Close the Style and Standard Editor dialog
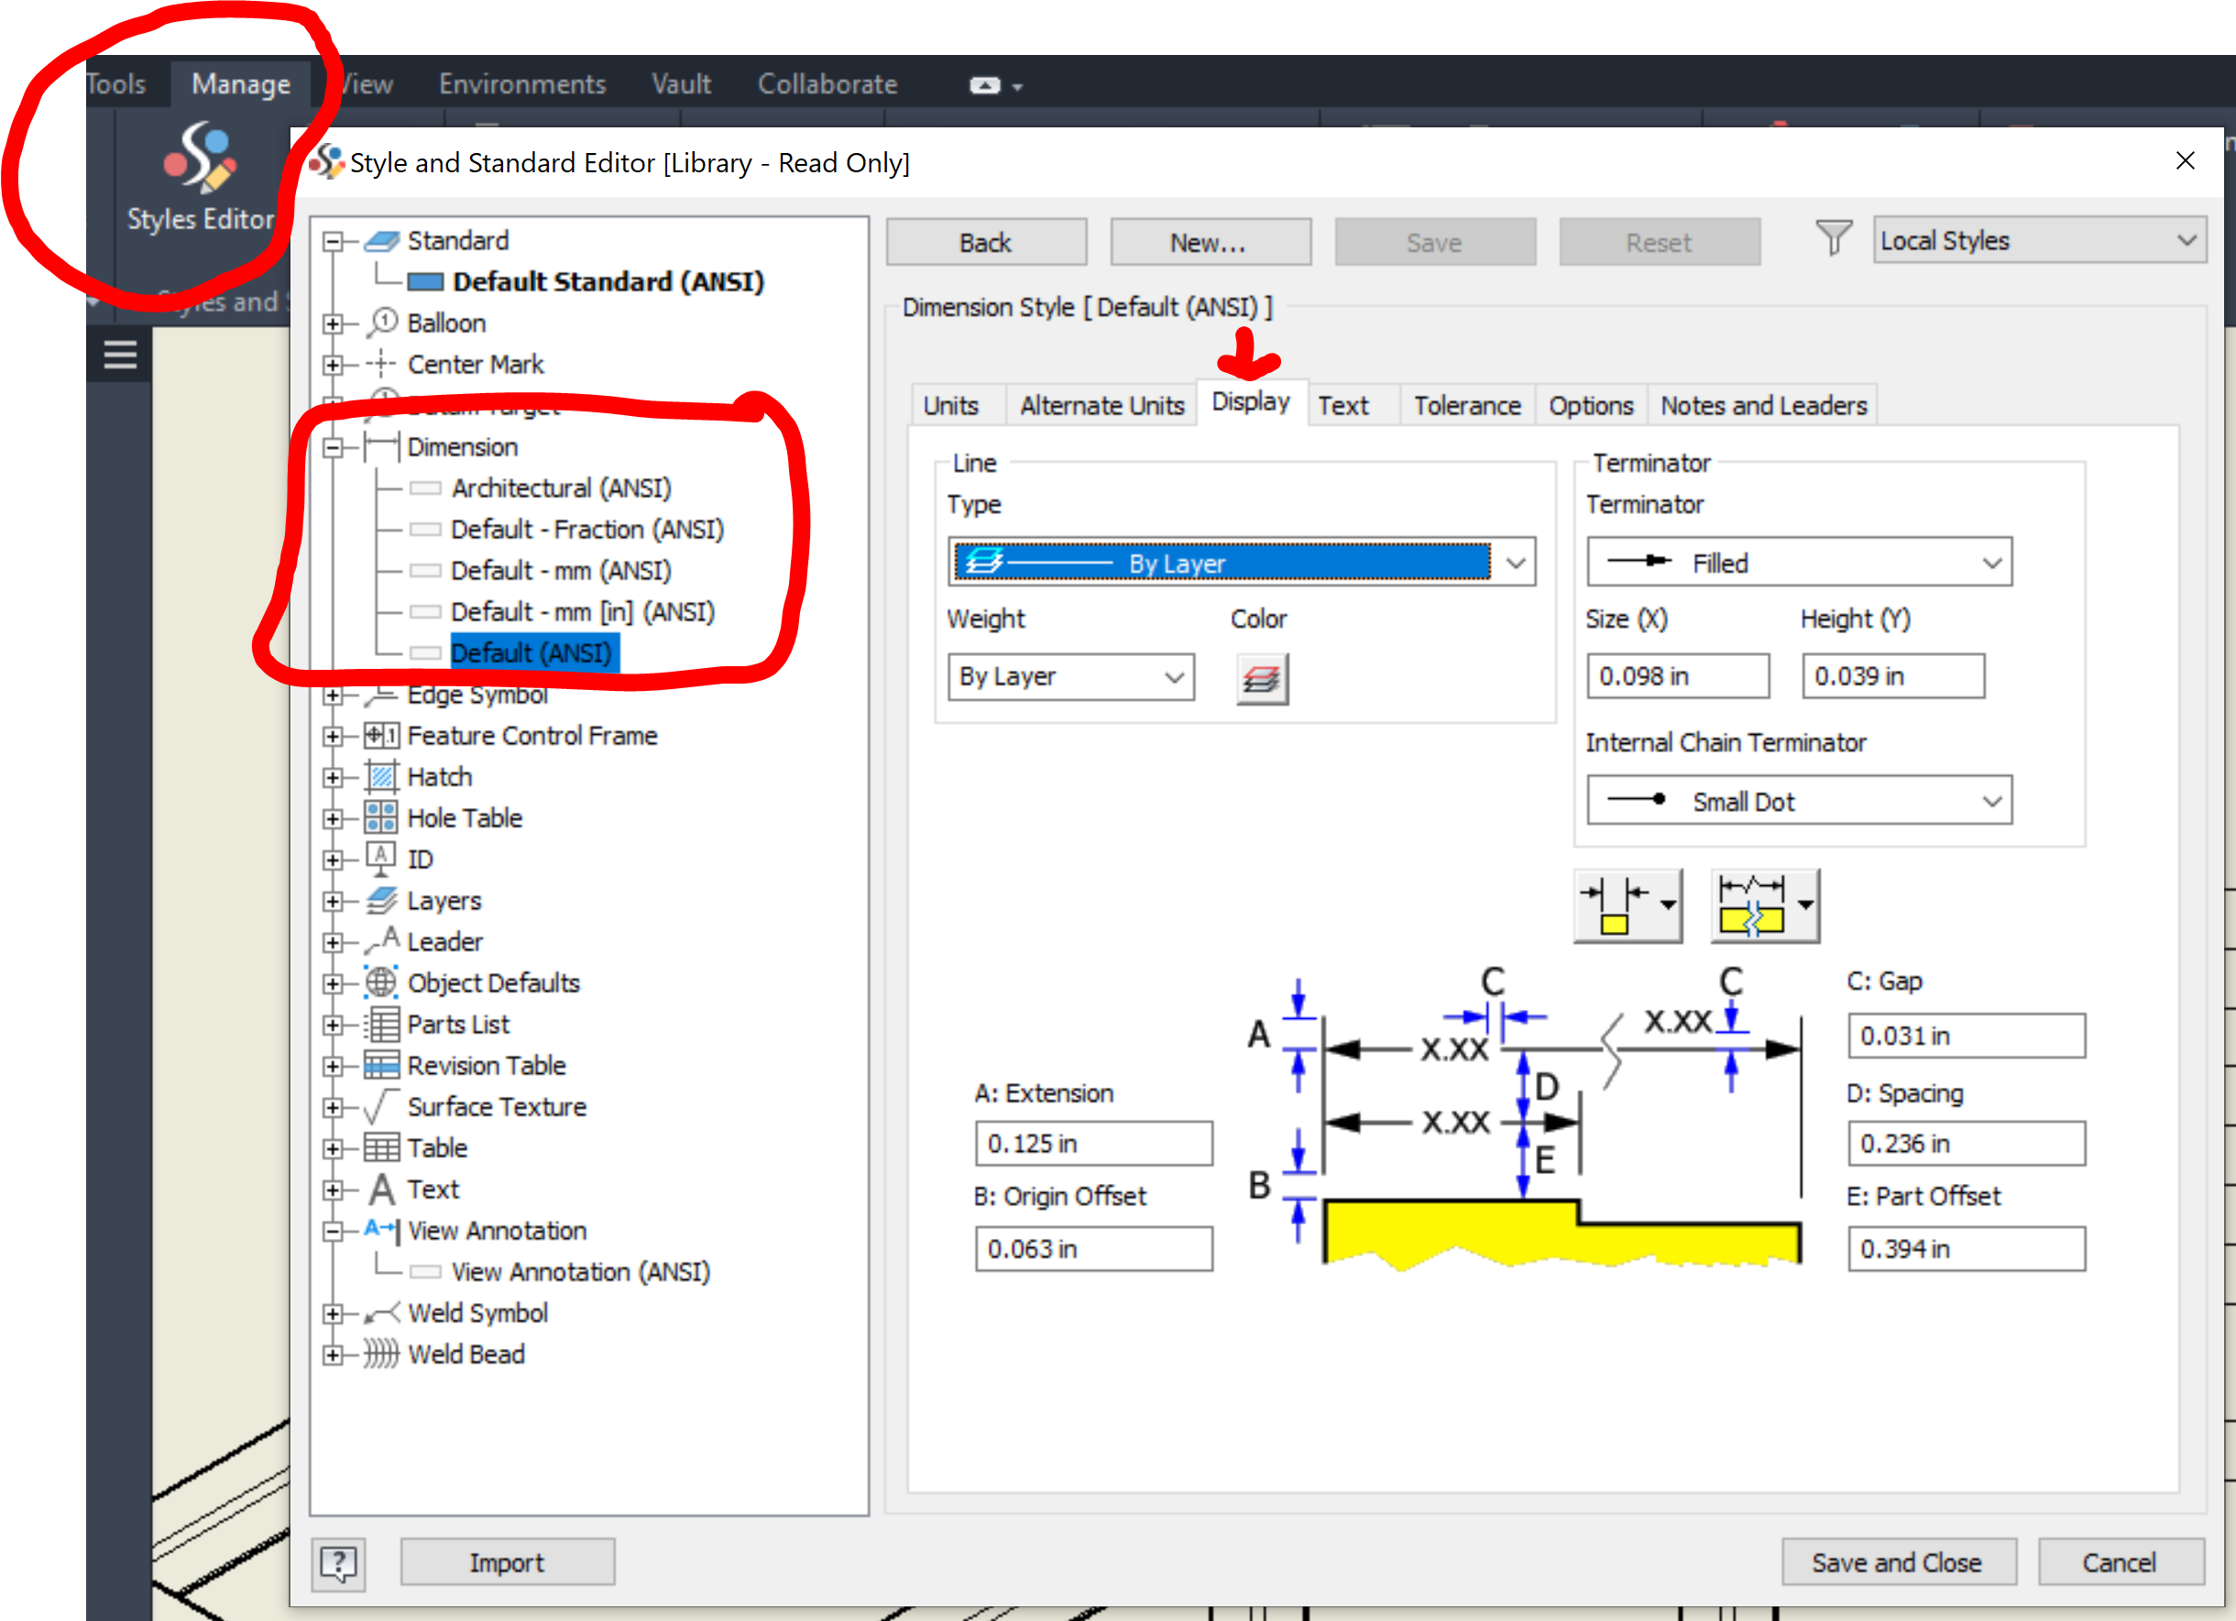The image size is (2236, 1621). [2185, 160]
